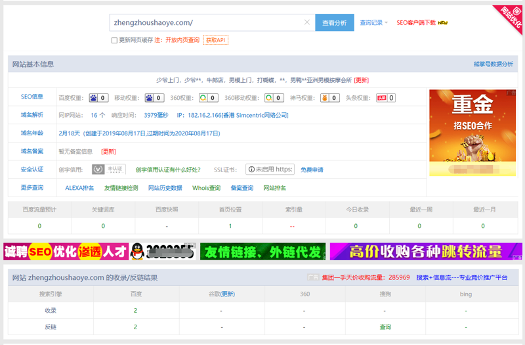The height and width of the screenshot is (345, 525).
Task: Click the 未启用 https status box
Action: click(270, 170)
